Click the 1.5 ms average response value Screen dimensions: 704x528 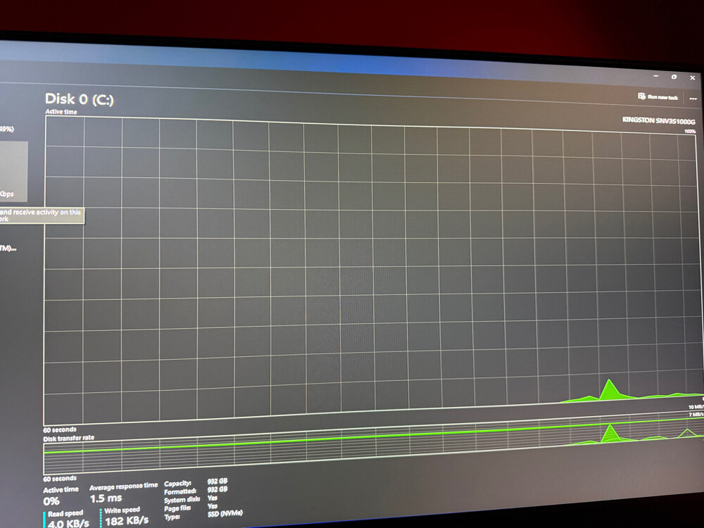click(x=106, y=498)
